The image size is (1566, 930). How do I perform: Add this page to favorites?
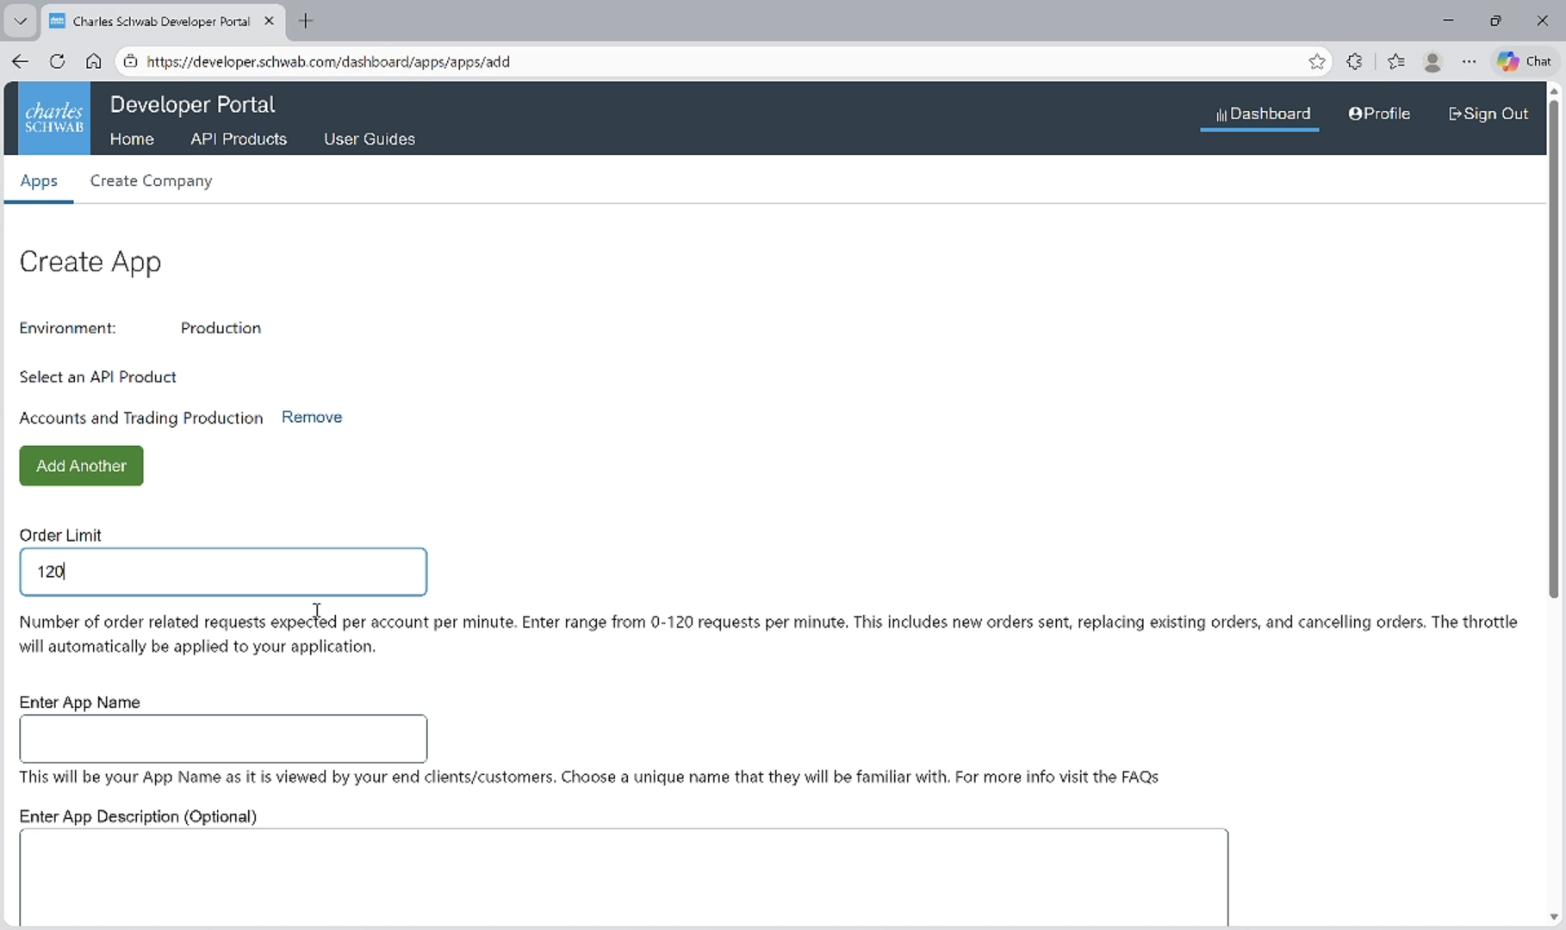tap(1317, 61)
